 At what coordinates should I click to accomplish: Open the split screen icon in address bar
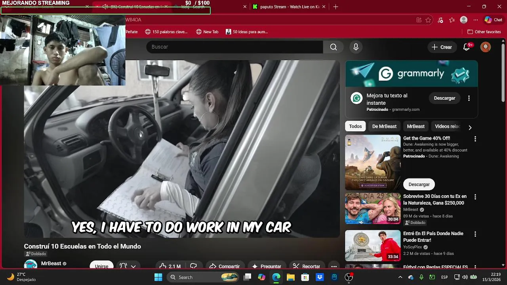pyautogui.click(x=419, y=20)
